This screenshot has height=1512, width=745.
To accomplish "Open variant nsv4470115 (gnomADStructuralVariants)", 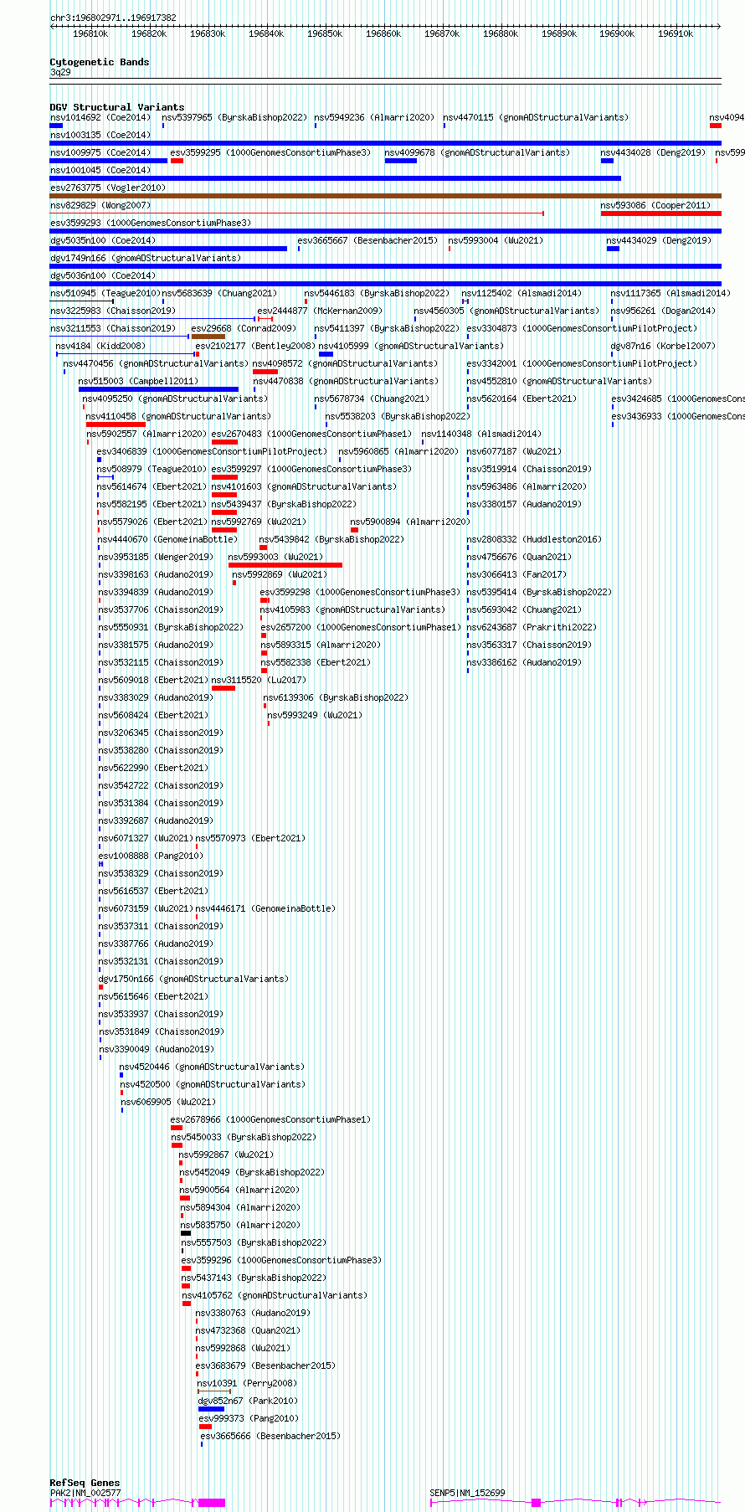I will click(536, 118).
